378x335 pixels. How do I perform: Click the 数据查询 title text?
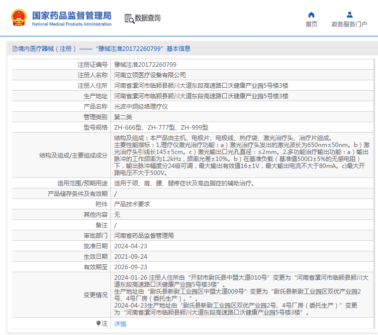coord(147,18)
